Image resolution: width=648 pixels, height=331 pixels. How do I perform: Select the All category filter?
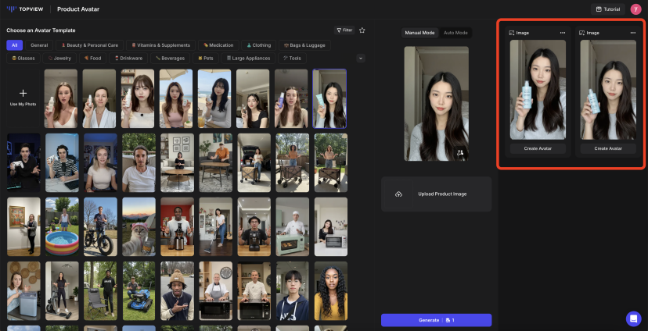coord(14,45)
